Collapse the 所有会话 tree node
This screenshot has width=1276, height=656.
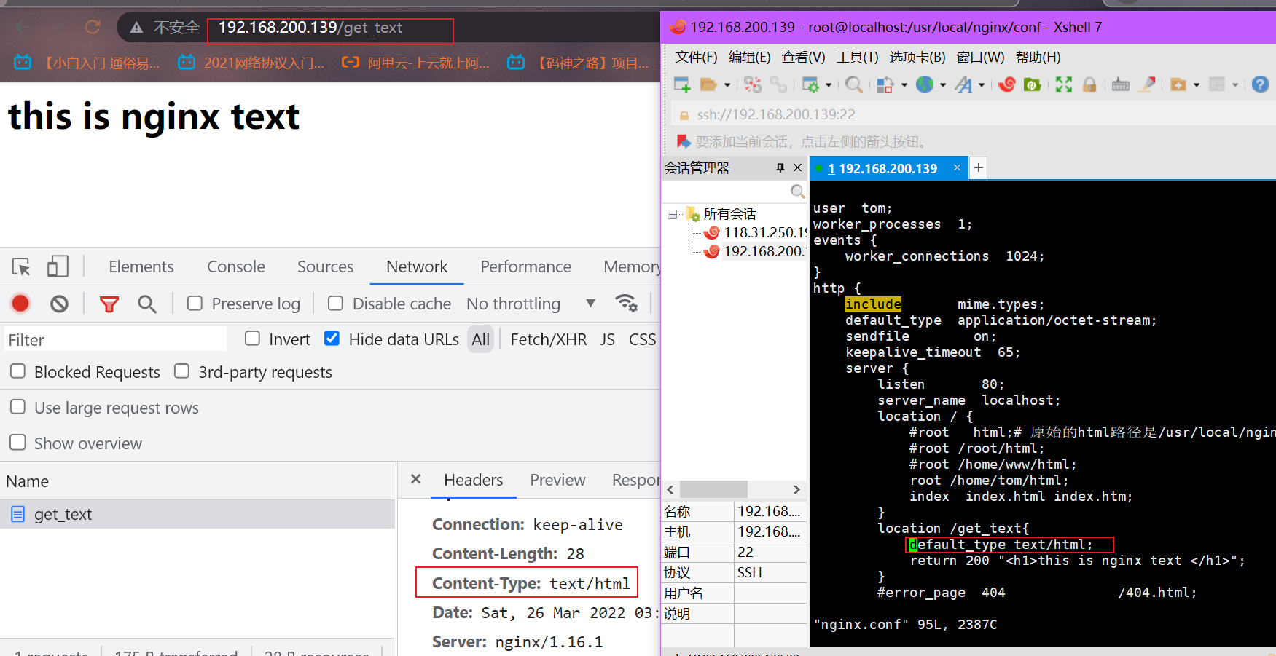click(x=672, y=214)
